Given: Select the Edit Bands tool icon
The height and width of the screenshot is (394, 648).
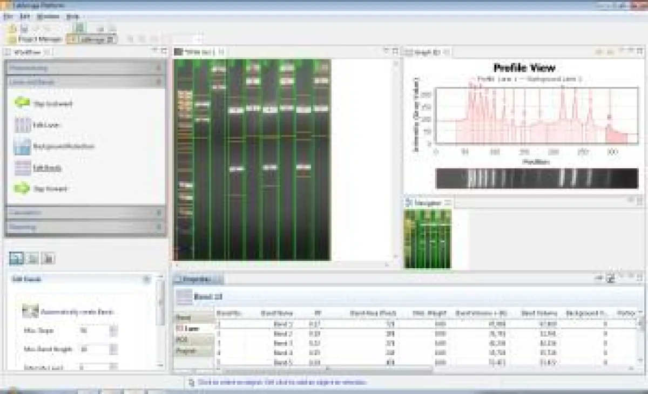Looking at the screenshot, I should click(23, 168).
